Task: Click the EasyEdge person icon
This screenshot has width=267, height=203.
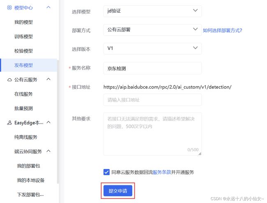Action: [9, 123]
